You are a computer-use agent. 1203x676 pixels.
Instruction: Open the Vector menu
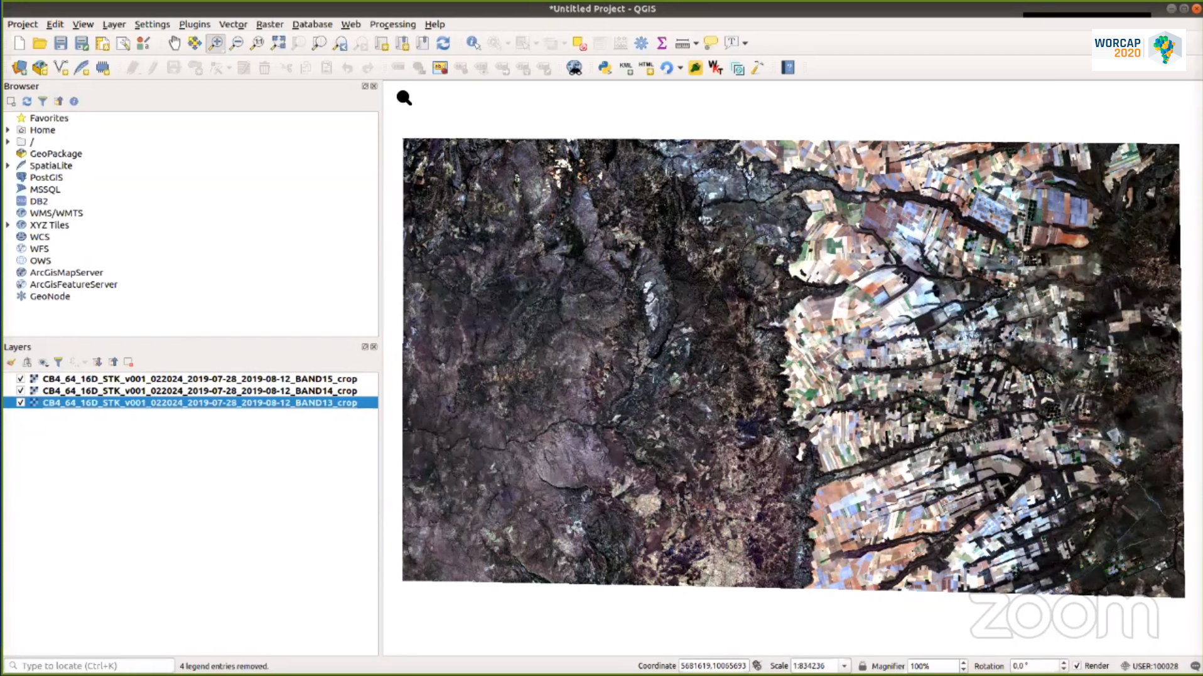[x=233, y=24]
